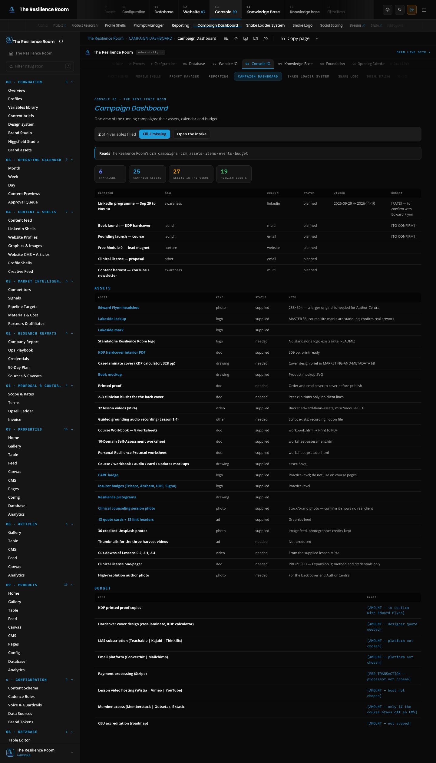Select the REPORTING pill tab
Viewport: 436px width, 763px height.
[218, 76]
